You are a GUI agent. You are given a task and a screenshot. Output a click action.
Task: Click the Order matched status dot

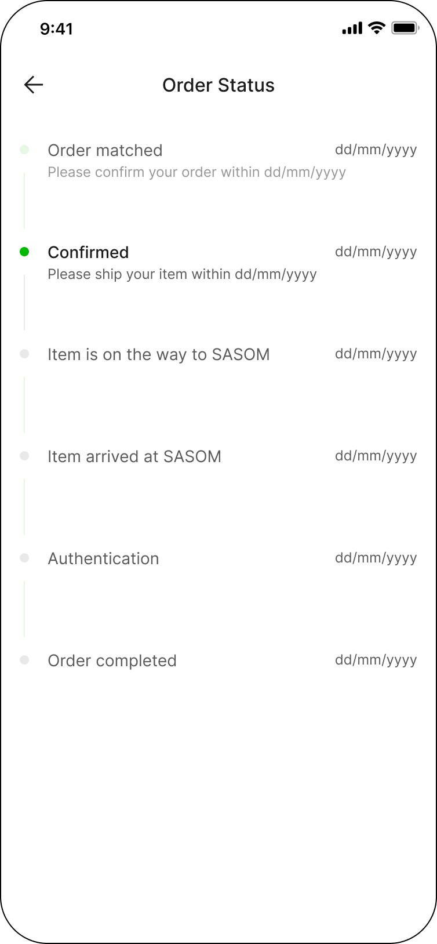pyautogui.click(x=24, y=150)
